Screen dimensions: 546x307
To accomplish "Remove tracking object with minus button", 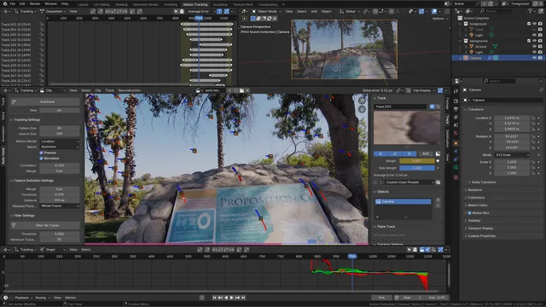I will (x=438, y=206).
